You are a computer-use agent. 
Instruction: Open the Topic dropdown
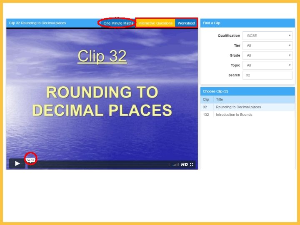click(267, 65)
